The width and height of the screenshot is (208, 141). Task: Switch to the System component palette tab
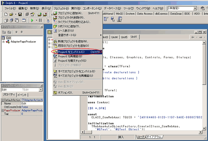click(x=130, y=14)
